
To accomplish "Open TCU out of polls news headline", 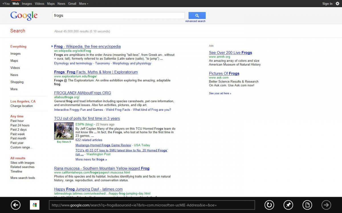I will [87, 118].
